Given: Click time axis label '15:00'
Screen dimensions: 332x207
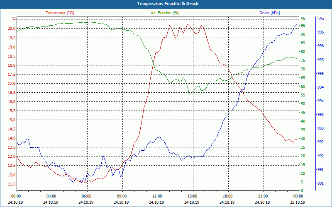Looking at the screenshot, I should pyautogui.click(x=192, y=196).
